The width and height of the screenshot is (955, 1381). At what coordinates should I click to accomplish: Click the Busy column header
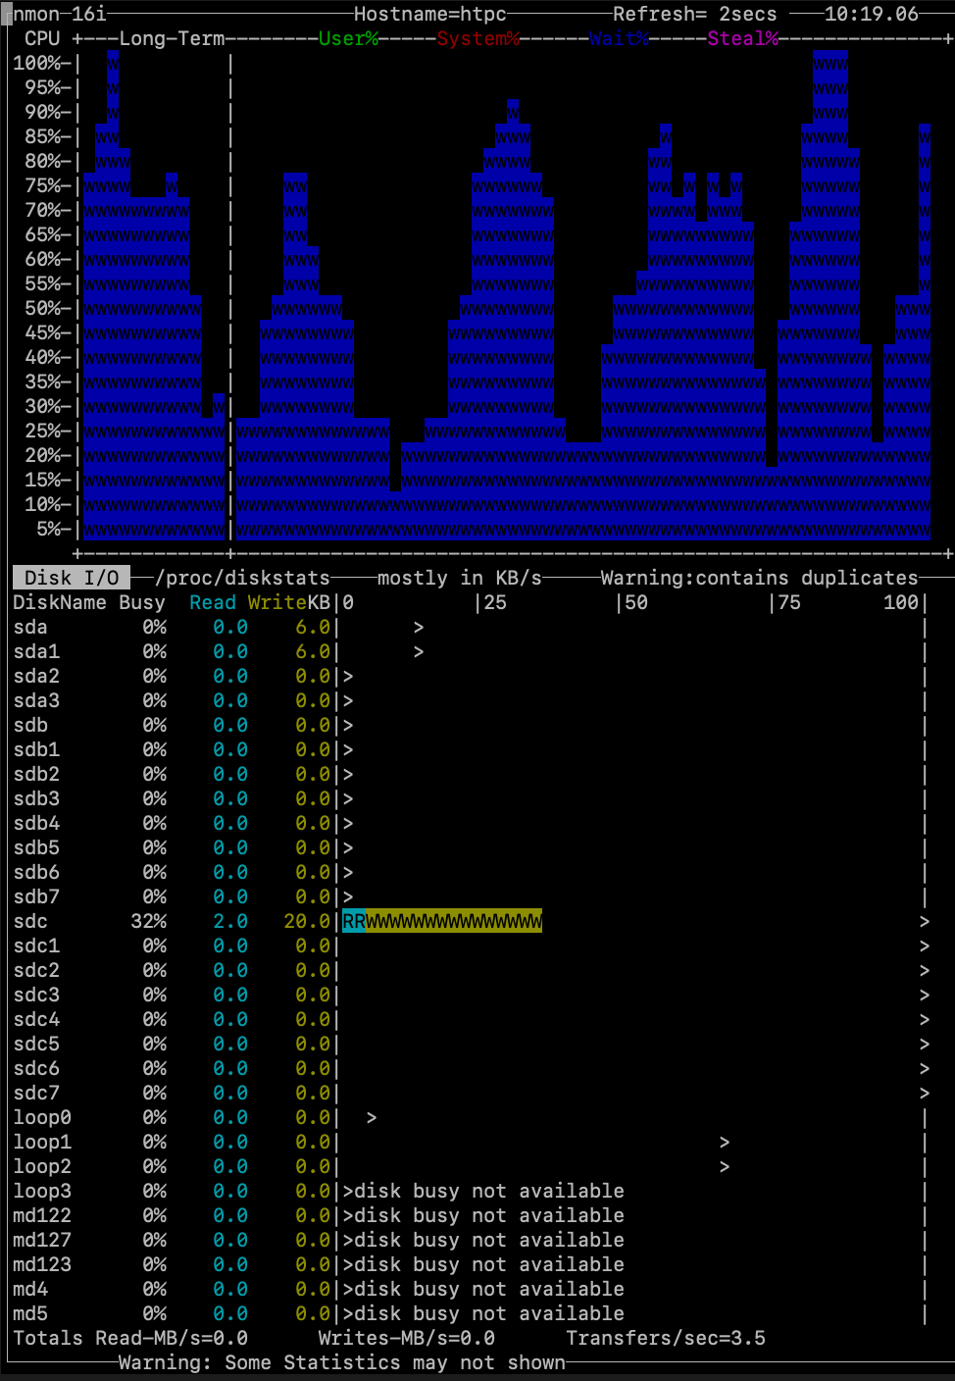coord(142,602)
